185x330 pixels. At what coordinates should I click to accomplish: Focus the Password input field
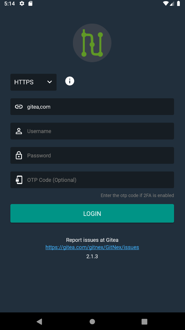click(x=98, y=155)
